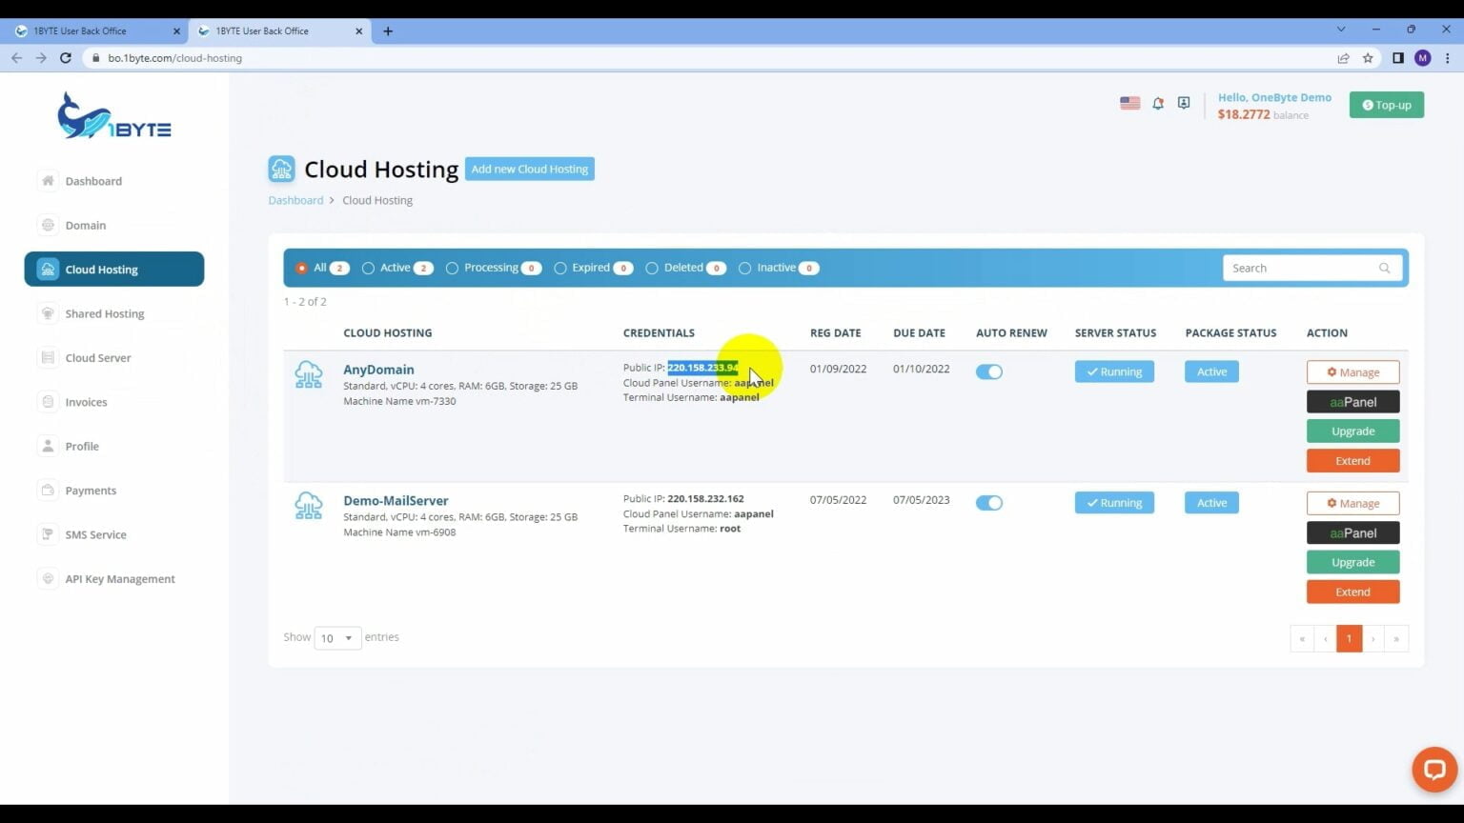Open Invoices from the sidebar
This screenshot has height=823, width=1464.
[x=86, y=401]
